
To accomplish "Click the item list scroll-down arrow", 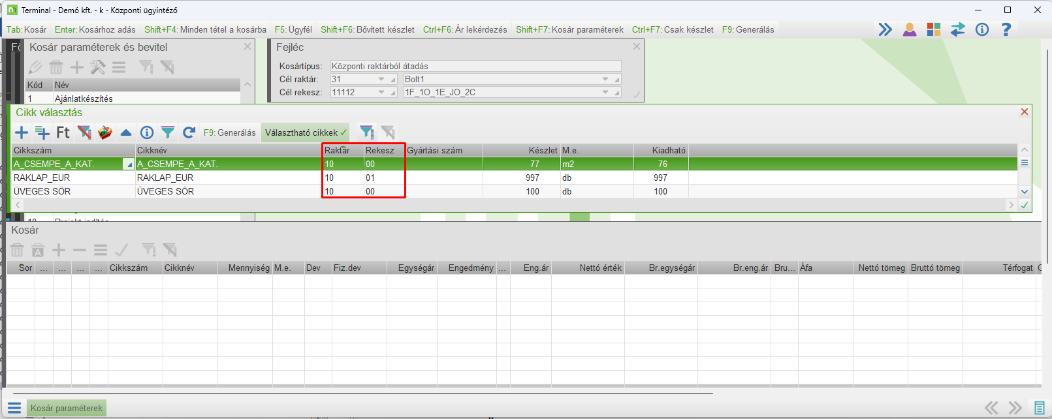I will click(1025, 192).
